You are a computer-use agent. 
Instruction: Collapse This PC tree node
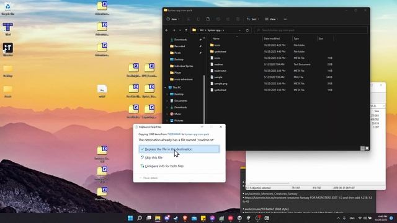[166, 87]
